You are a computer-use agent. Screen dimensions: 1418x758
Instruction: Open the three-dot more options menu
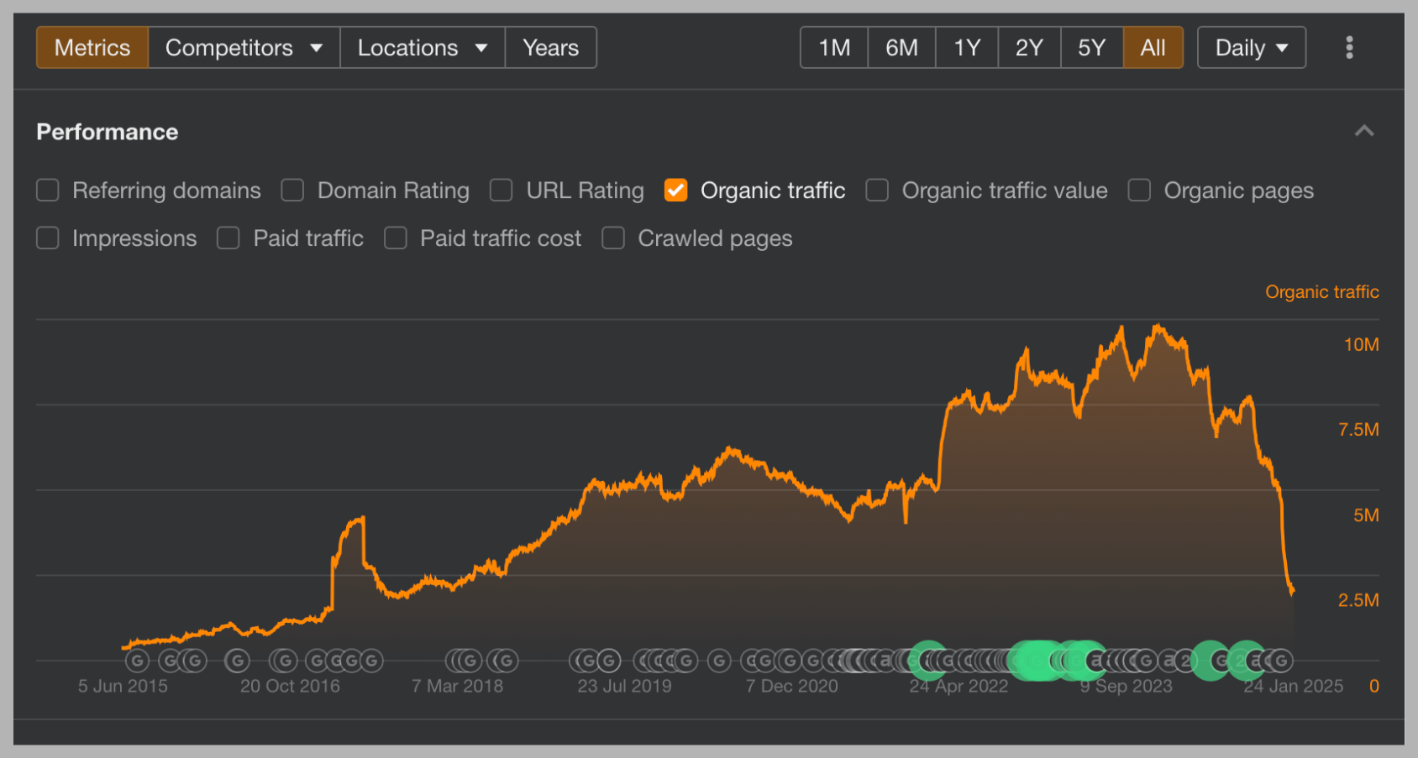(1349, 48)
